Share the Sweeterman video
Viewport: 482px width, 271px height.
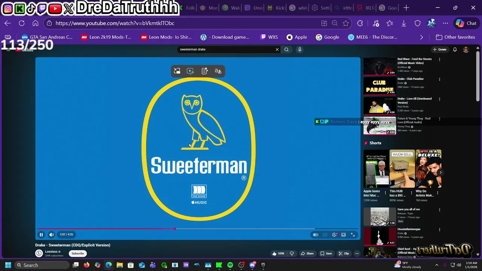click(x=307, y=253)
